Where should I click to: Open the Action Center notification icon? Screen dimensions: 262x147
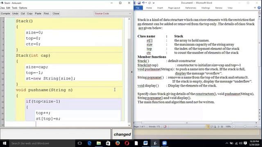click(245, 143)
